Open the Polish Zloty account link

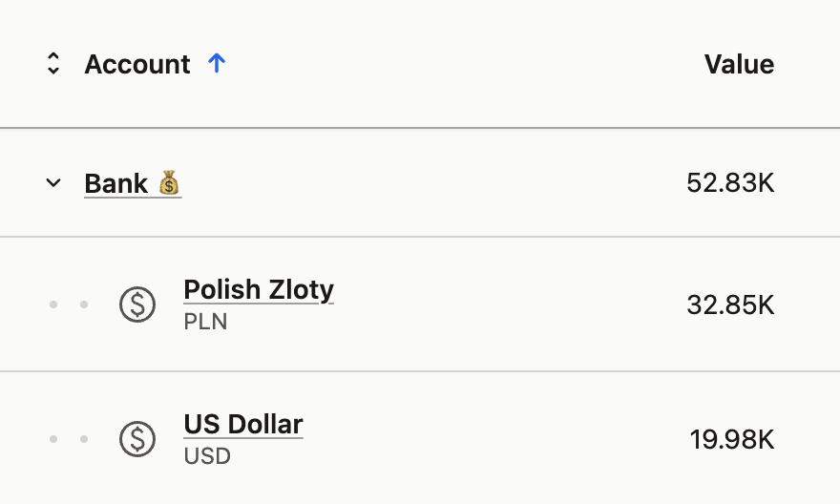tap(259, 289)
